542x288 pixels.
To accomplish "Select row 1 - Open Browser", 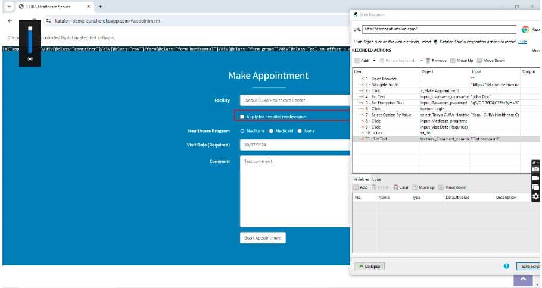I will (446, 79).
